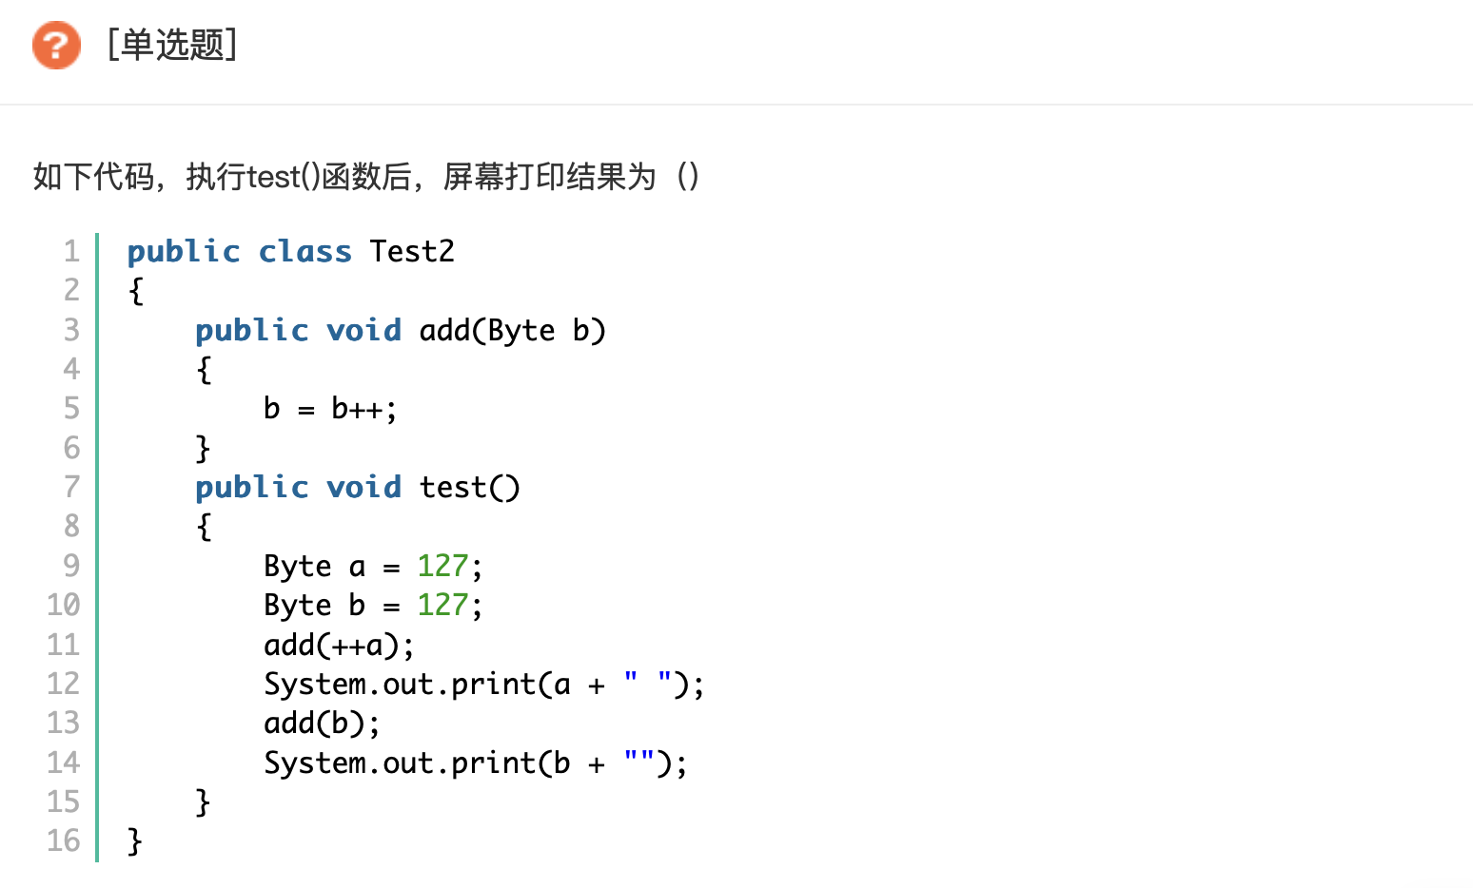The width and height of the screenshot is (1473, 888).
Task: Click the 'add(Byte b)' method signature
Action: [512, 331]
